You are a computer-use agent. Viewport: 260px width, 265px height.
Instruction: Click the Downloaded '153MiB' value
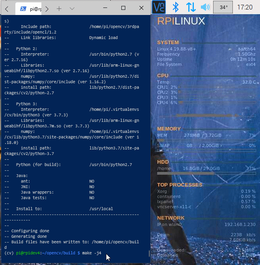tap(246, 250)
